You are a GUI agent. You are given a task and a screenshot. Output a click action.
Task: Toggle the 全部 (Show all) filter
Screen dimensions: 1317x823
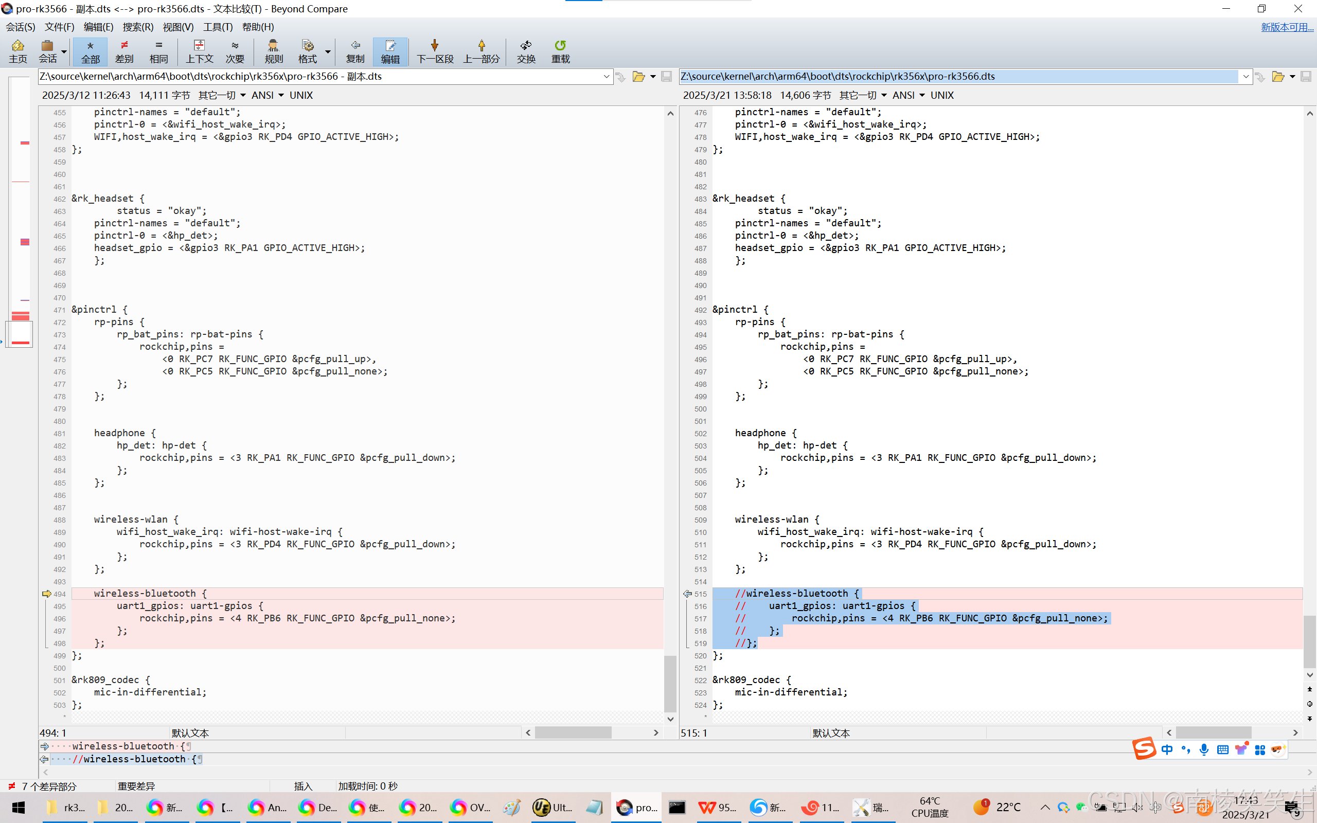coord(90,51)
